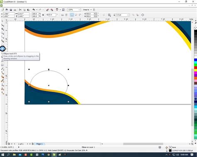Expand the Undo history arrow
This screenshot has height=157, width=197.
pyautogui.click(x=37, y=10)
